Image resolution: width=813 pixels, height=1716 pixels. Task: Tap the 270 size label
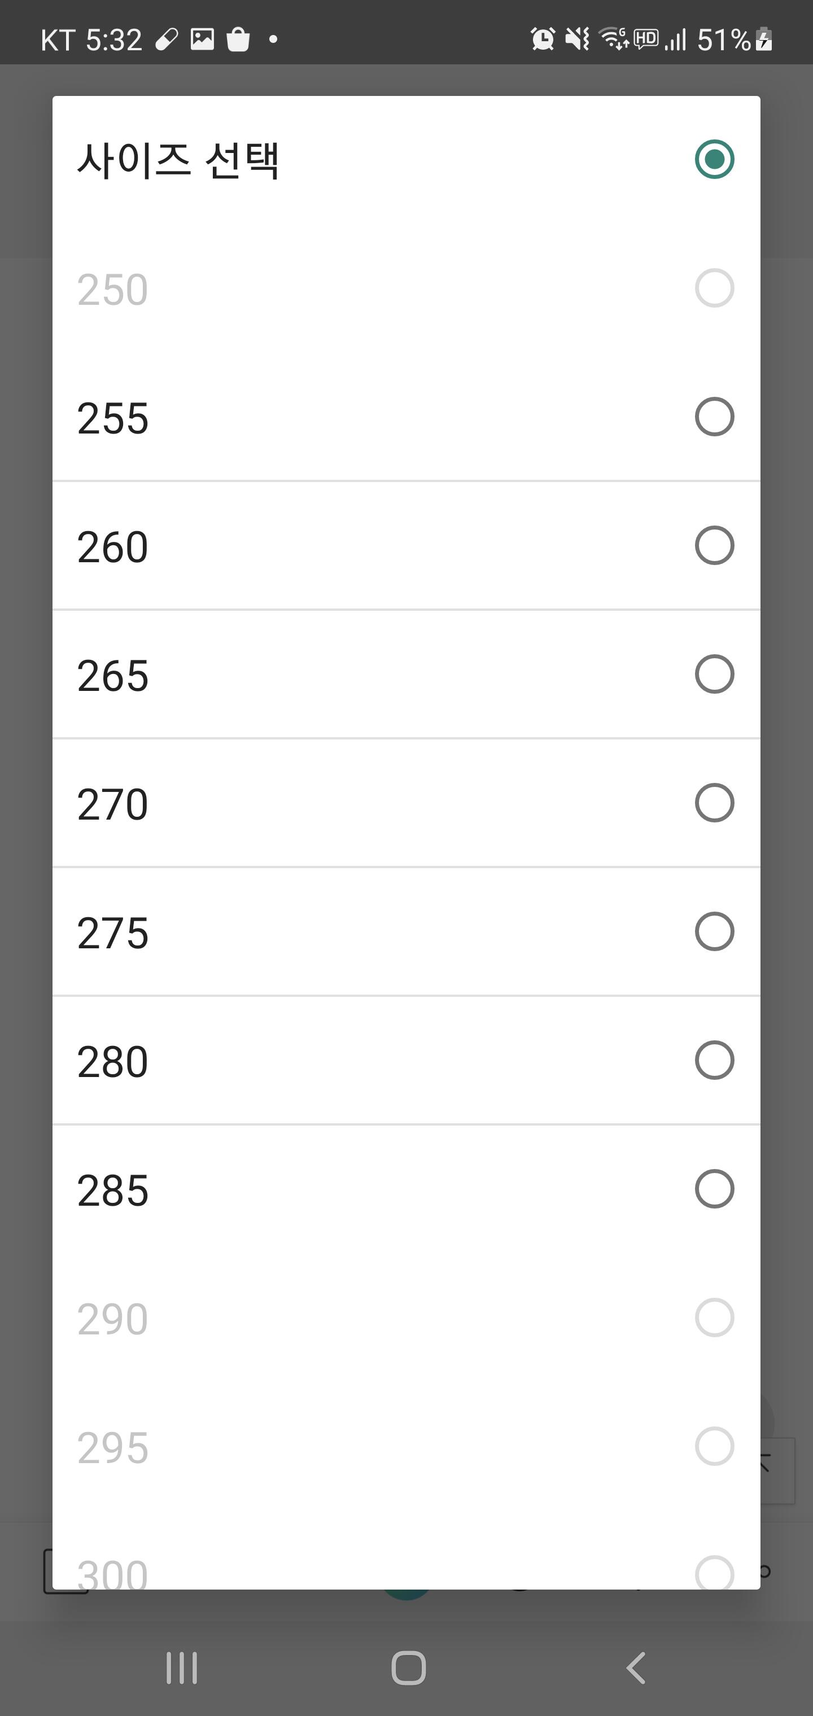tap(112, 804)
